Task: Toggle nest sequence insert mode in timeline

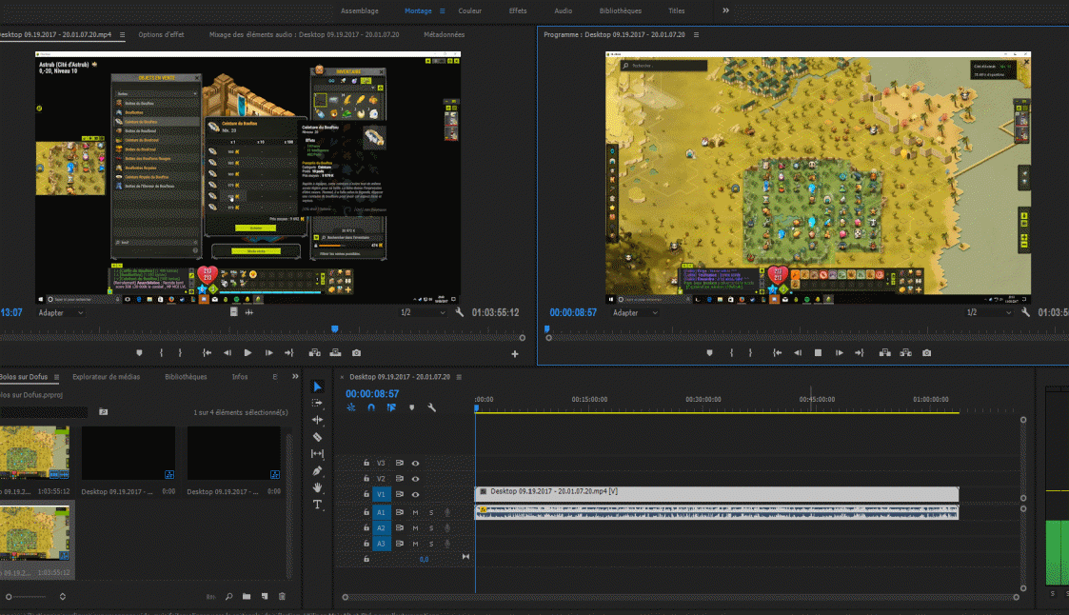Action: pos(351,407)
